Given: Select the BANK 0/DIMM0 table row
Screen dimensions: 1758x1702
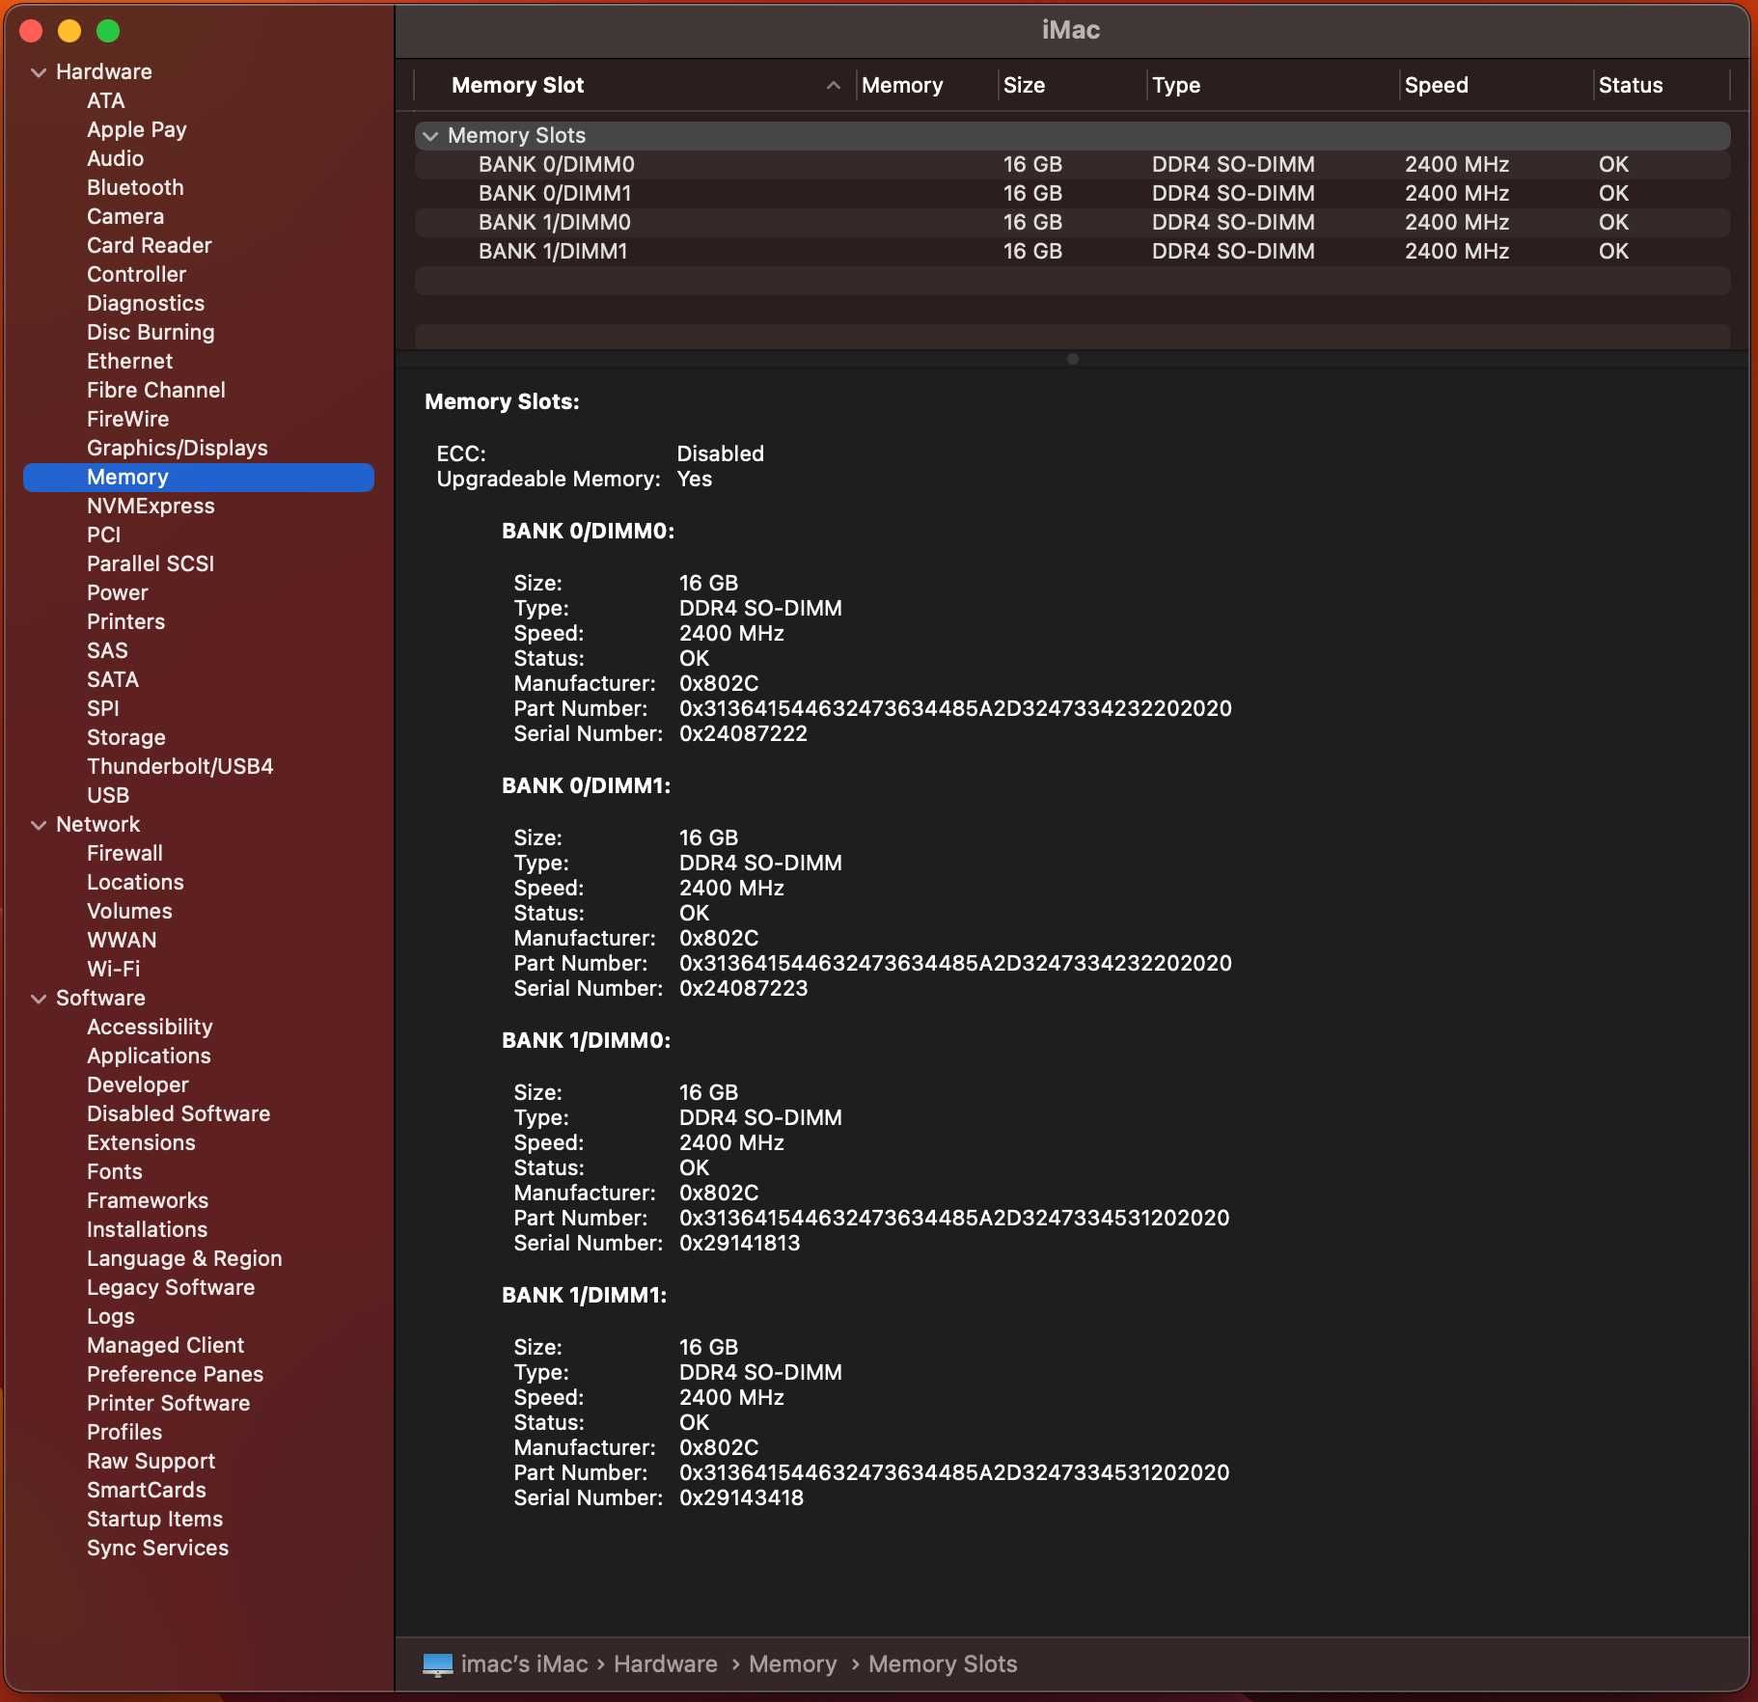Looking at the screenshot, I should (x=1072, y=165).
